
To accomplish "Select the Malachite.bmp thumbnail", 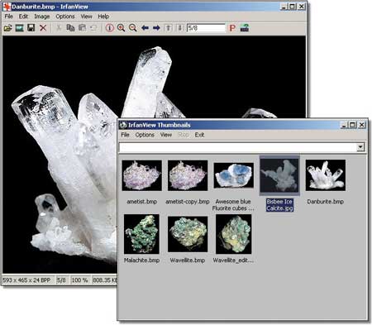I will pos(141,234).
